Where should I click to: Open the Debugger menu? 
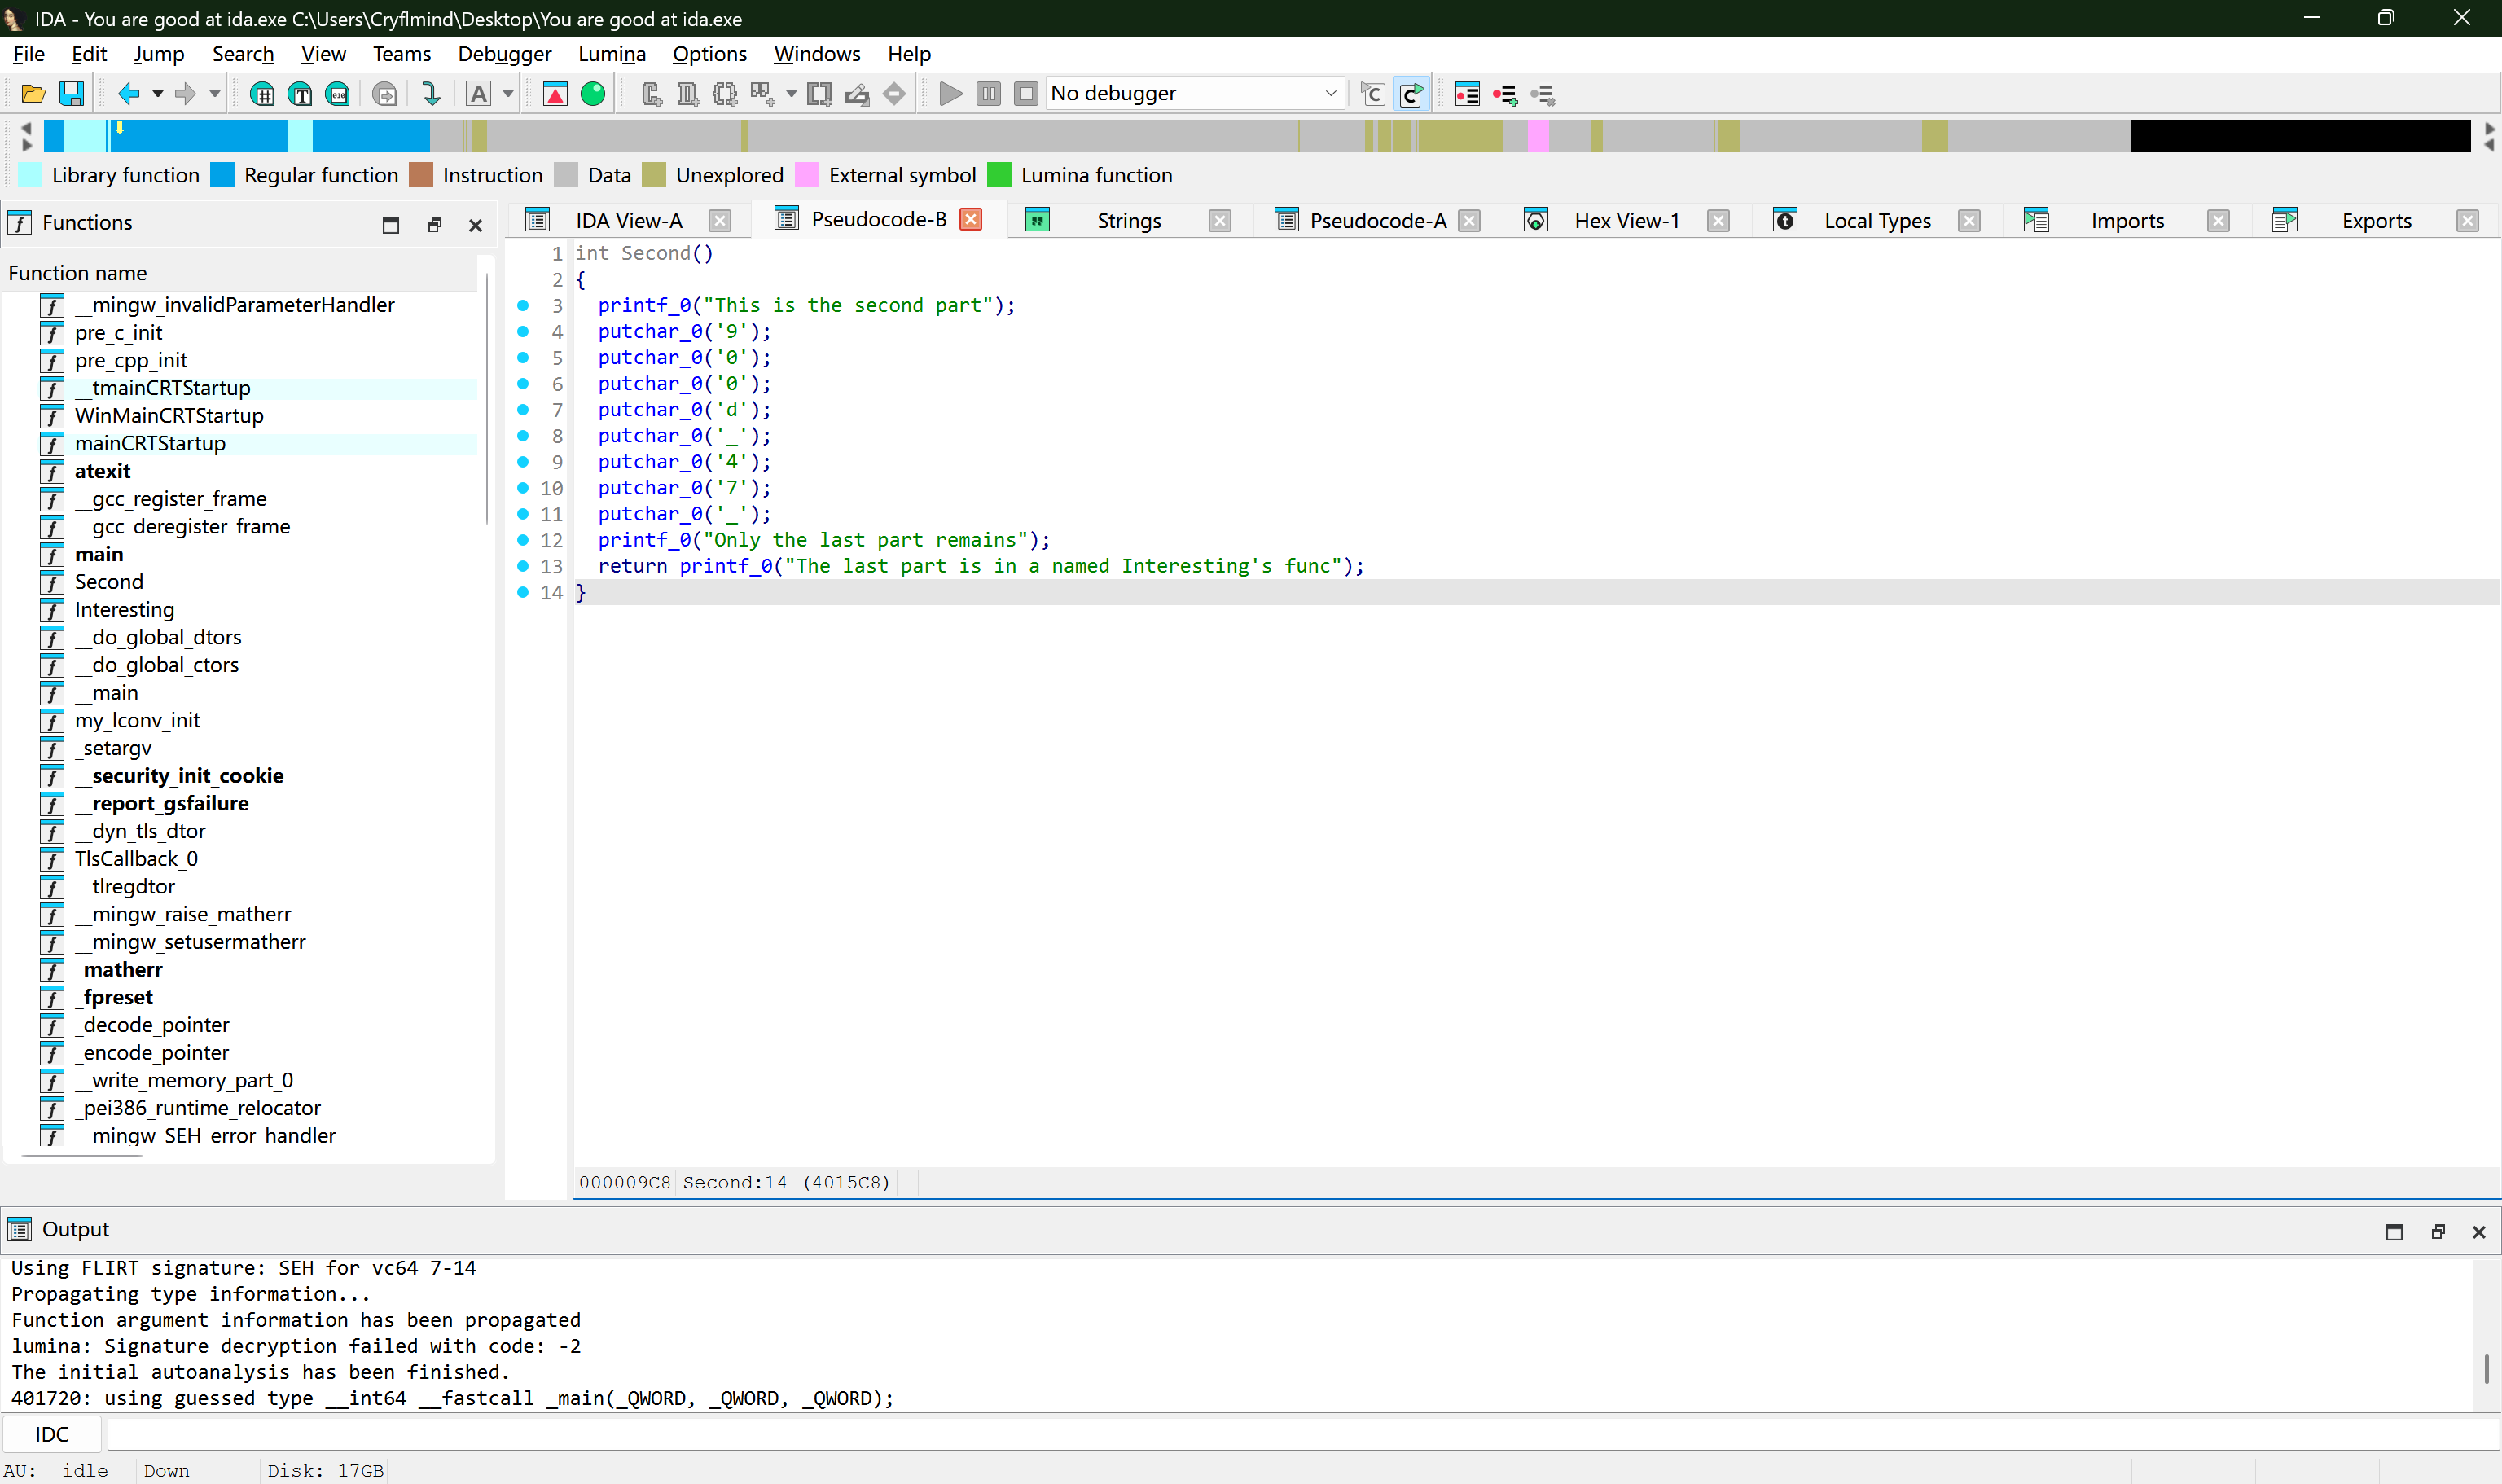pos(505,54)
